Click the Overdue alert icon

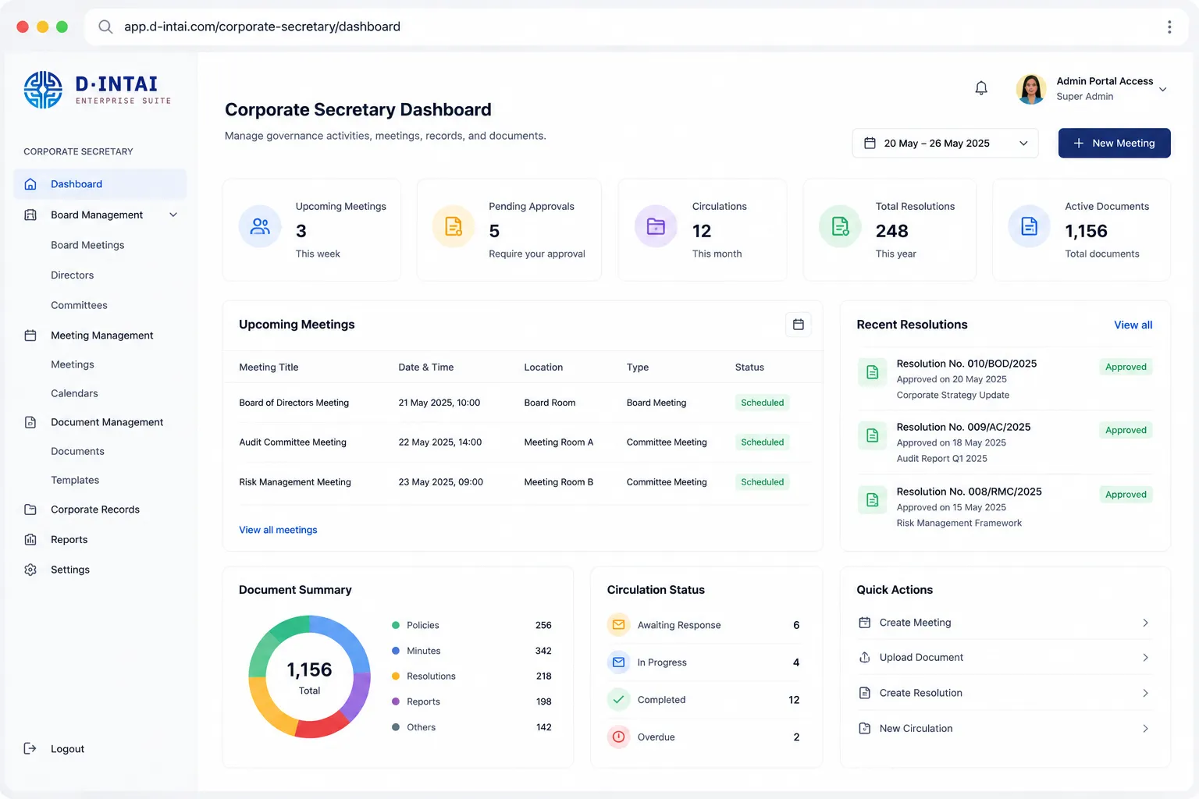pyautogui.click(x=618, y=737)
